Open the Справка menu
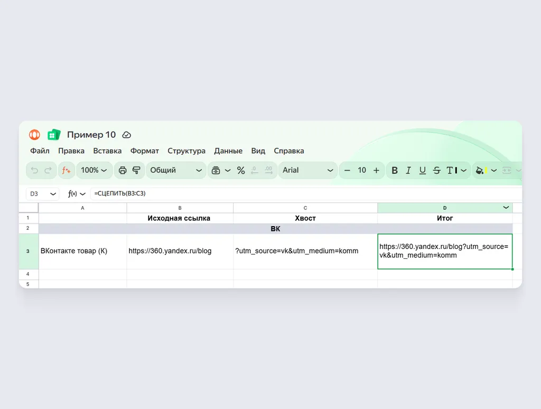 [x=289, y=151]
